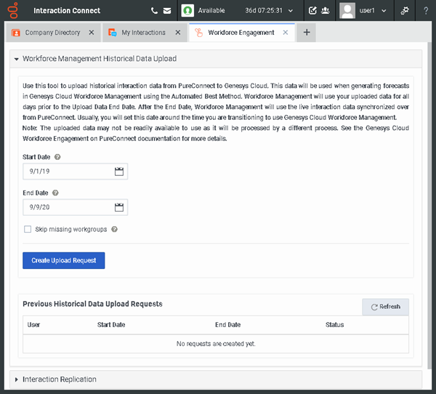
Task: Open the voicemail envelope icon
Action: pos(166,11)
